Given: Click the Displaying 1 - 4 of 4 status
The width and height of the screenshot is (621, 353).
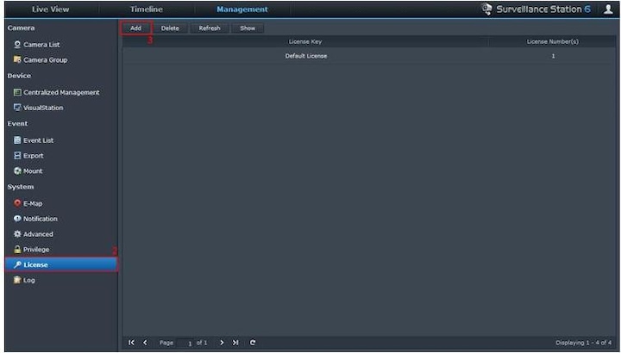Looking at the screenshot, I should click(x=583, y=343).
